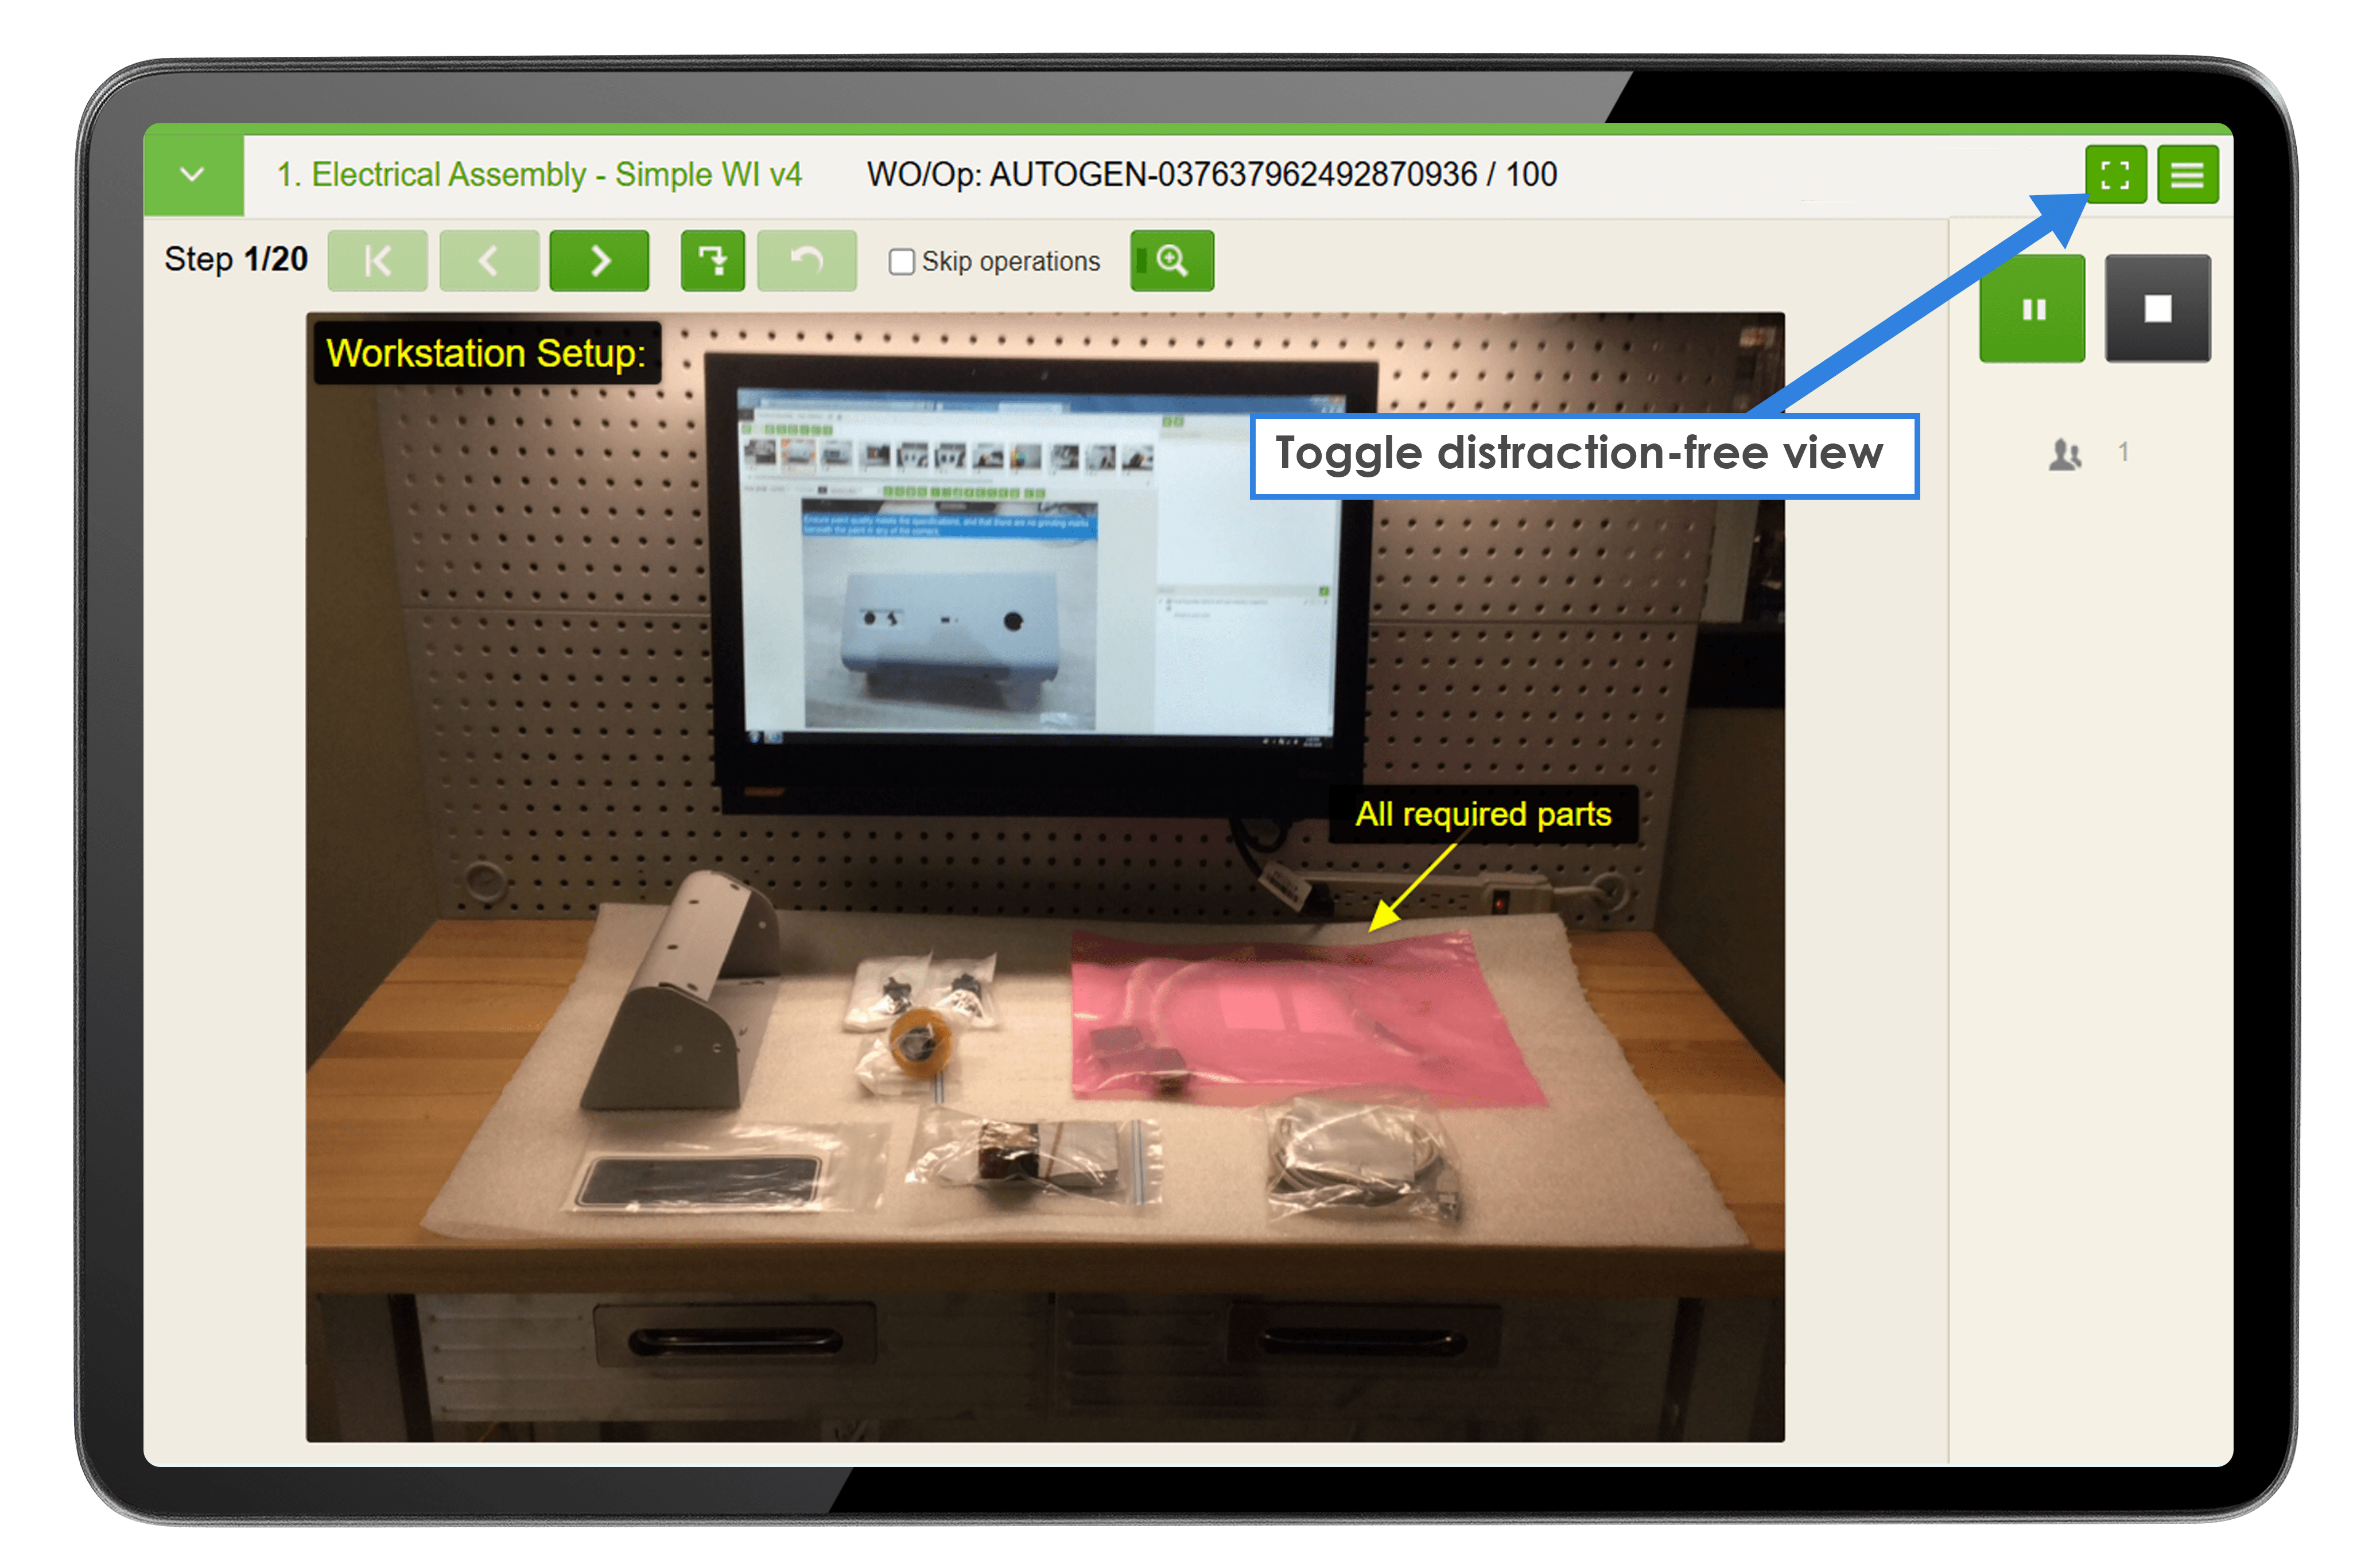The image size is (2357, 1568).
Task: Go back to the previous step
Action: (x=488, y=260)
